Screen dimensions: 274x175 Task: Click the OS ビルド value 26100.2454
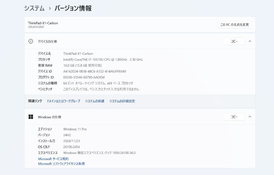click(x=72, y=147)
